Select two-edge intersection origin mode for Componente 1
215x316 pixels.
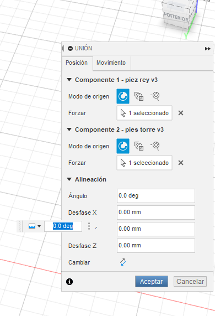tap(155, 96)
